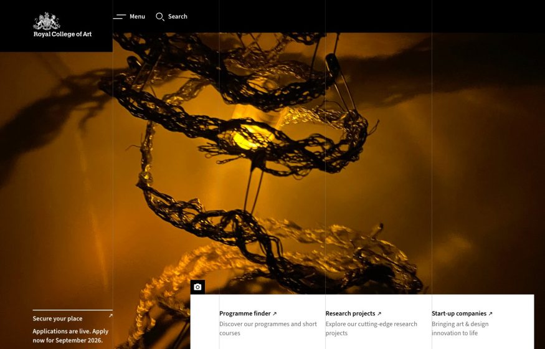Click the magnifying glass search icon

[160, 17]
